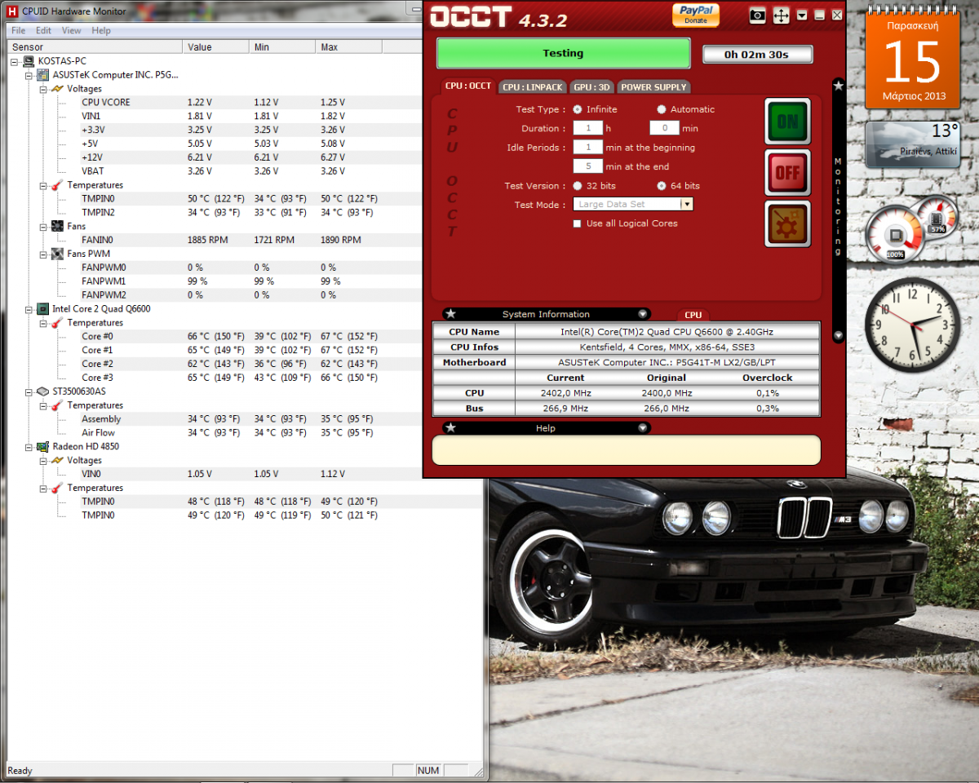979x783 pixels.
Task: Open the Help menu in HWMonitor
Action: click(101, 30)
